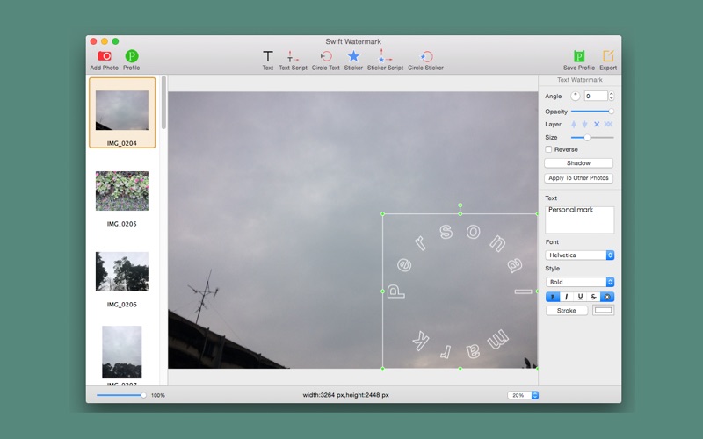This screenshot has height=439, width=703.
Task: Click the Swift Watermark window title
Action: (353, 41)
